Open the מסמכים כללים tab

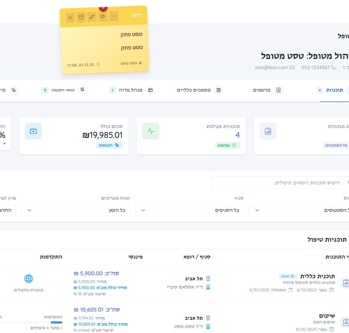tap(199, 90)
